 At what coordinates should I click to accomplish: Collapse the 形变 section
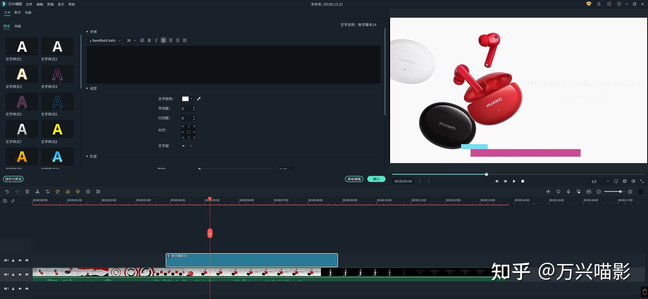(87, 156)
